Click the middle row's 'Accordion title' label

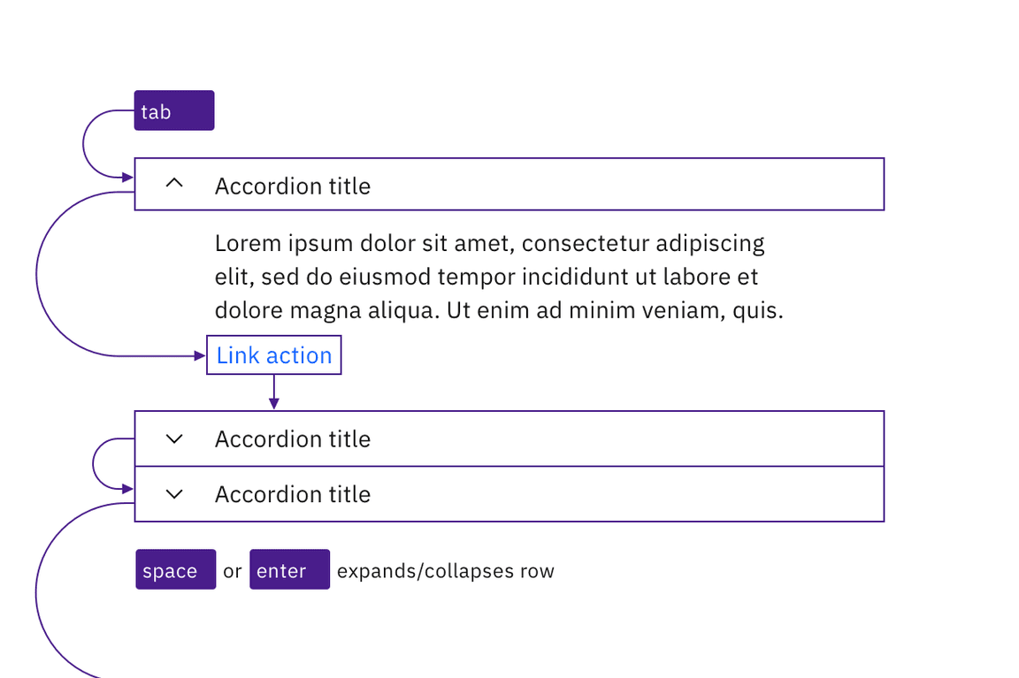click(292, 439)
